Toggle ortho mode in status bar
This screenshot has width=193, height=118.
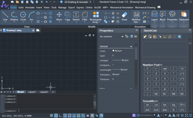coord(60,115)
